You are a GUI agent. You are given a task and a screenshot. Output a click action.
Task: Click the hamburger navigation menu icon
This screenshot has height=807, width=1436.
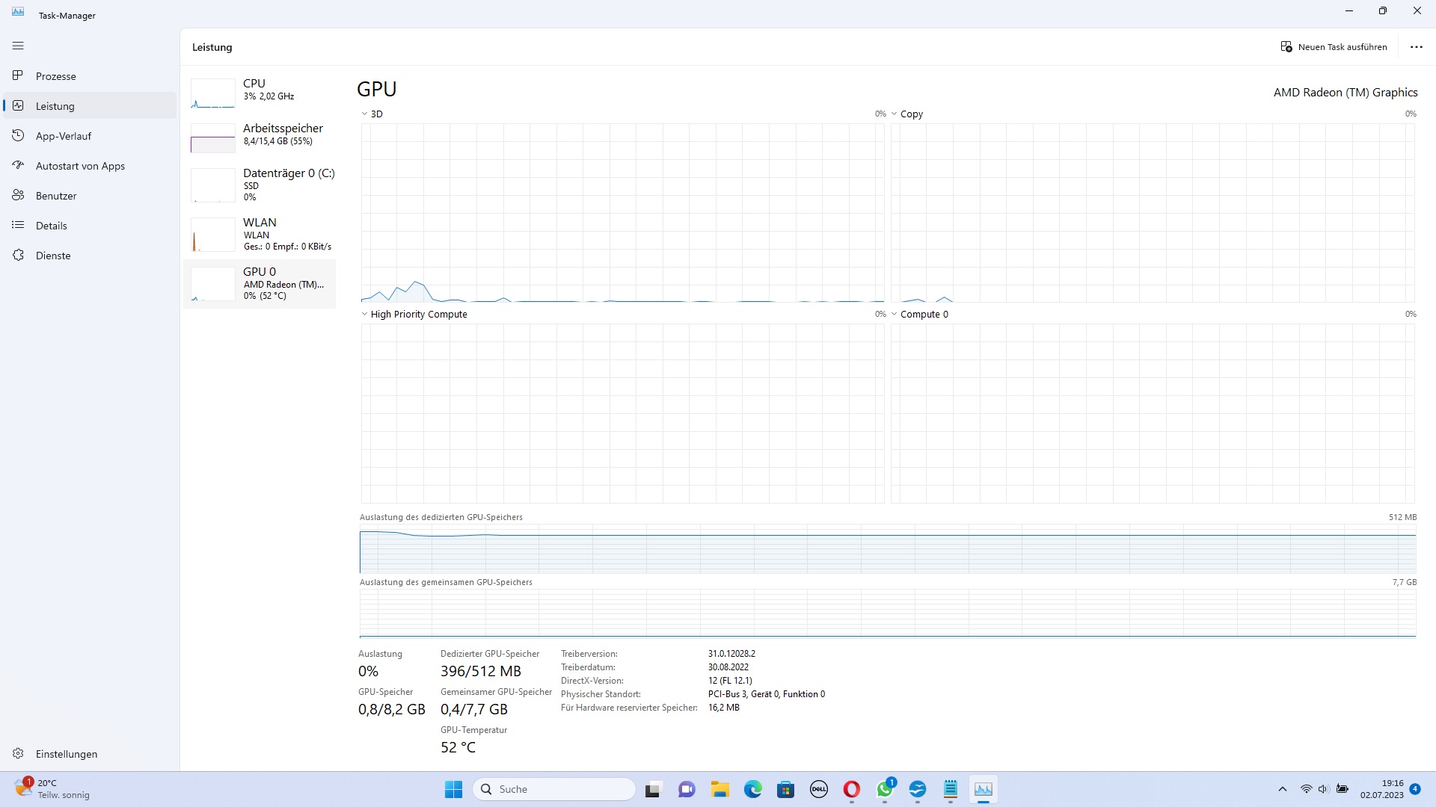(18, 46)
